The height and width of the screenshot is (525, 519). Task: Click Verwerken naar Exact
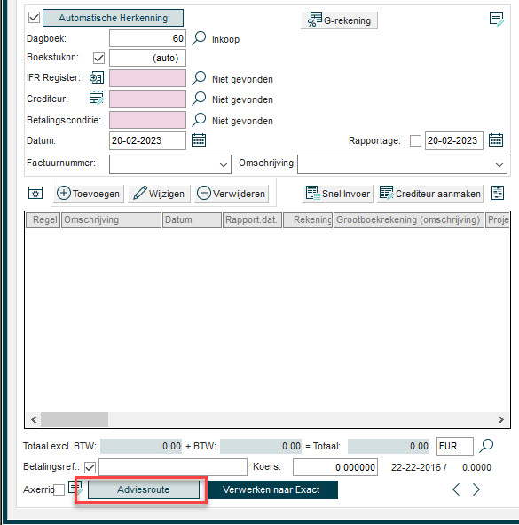271,489
